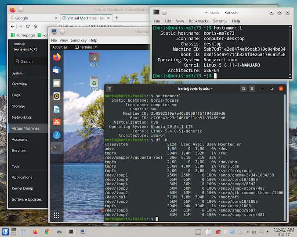Open View menu in VM viewer window

(64, 40)
